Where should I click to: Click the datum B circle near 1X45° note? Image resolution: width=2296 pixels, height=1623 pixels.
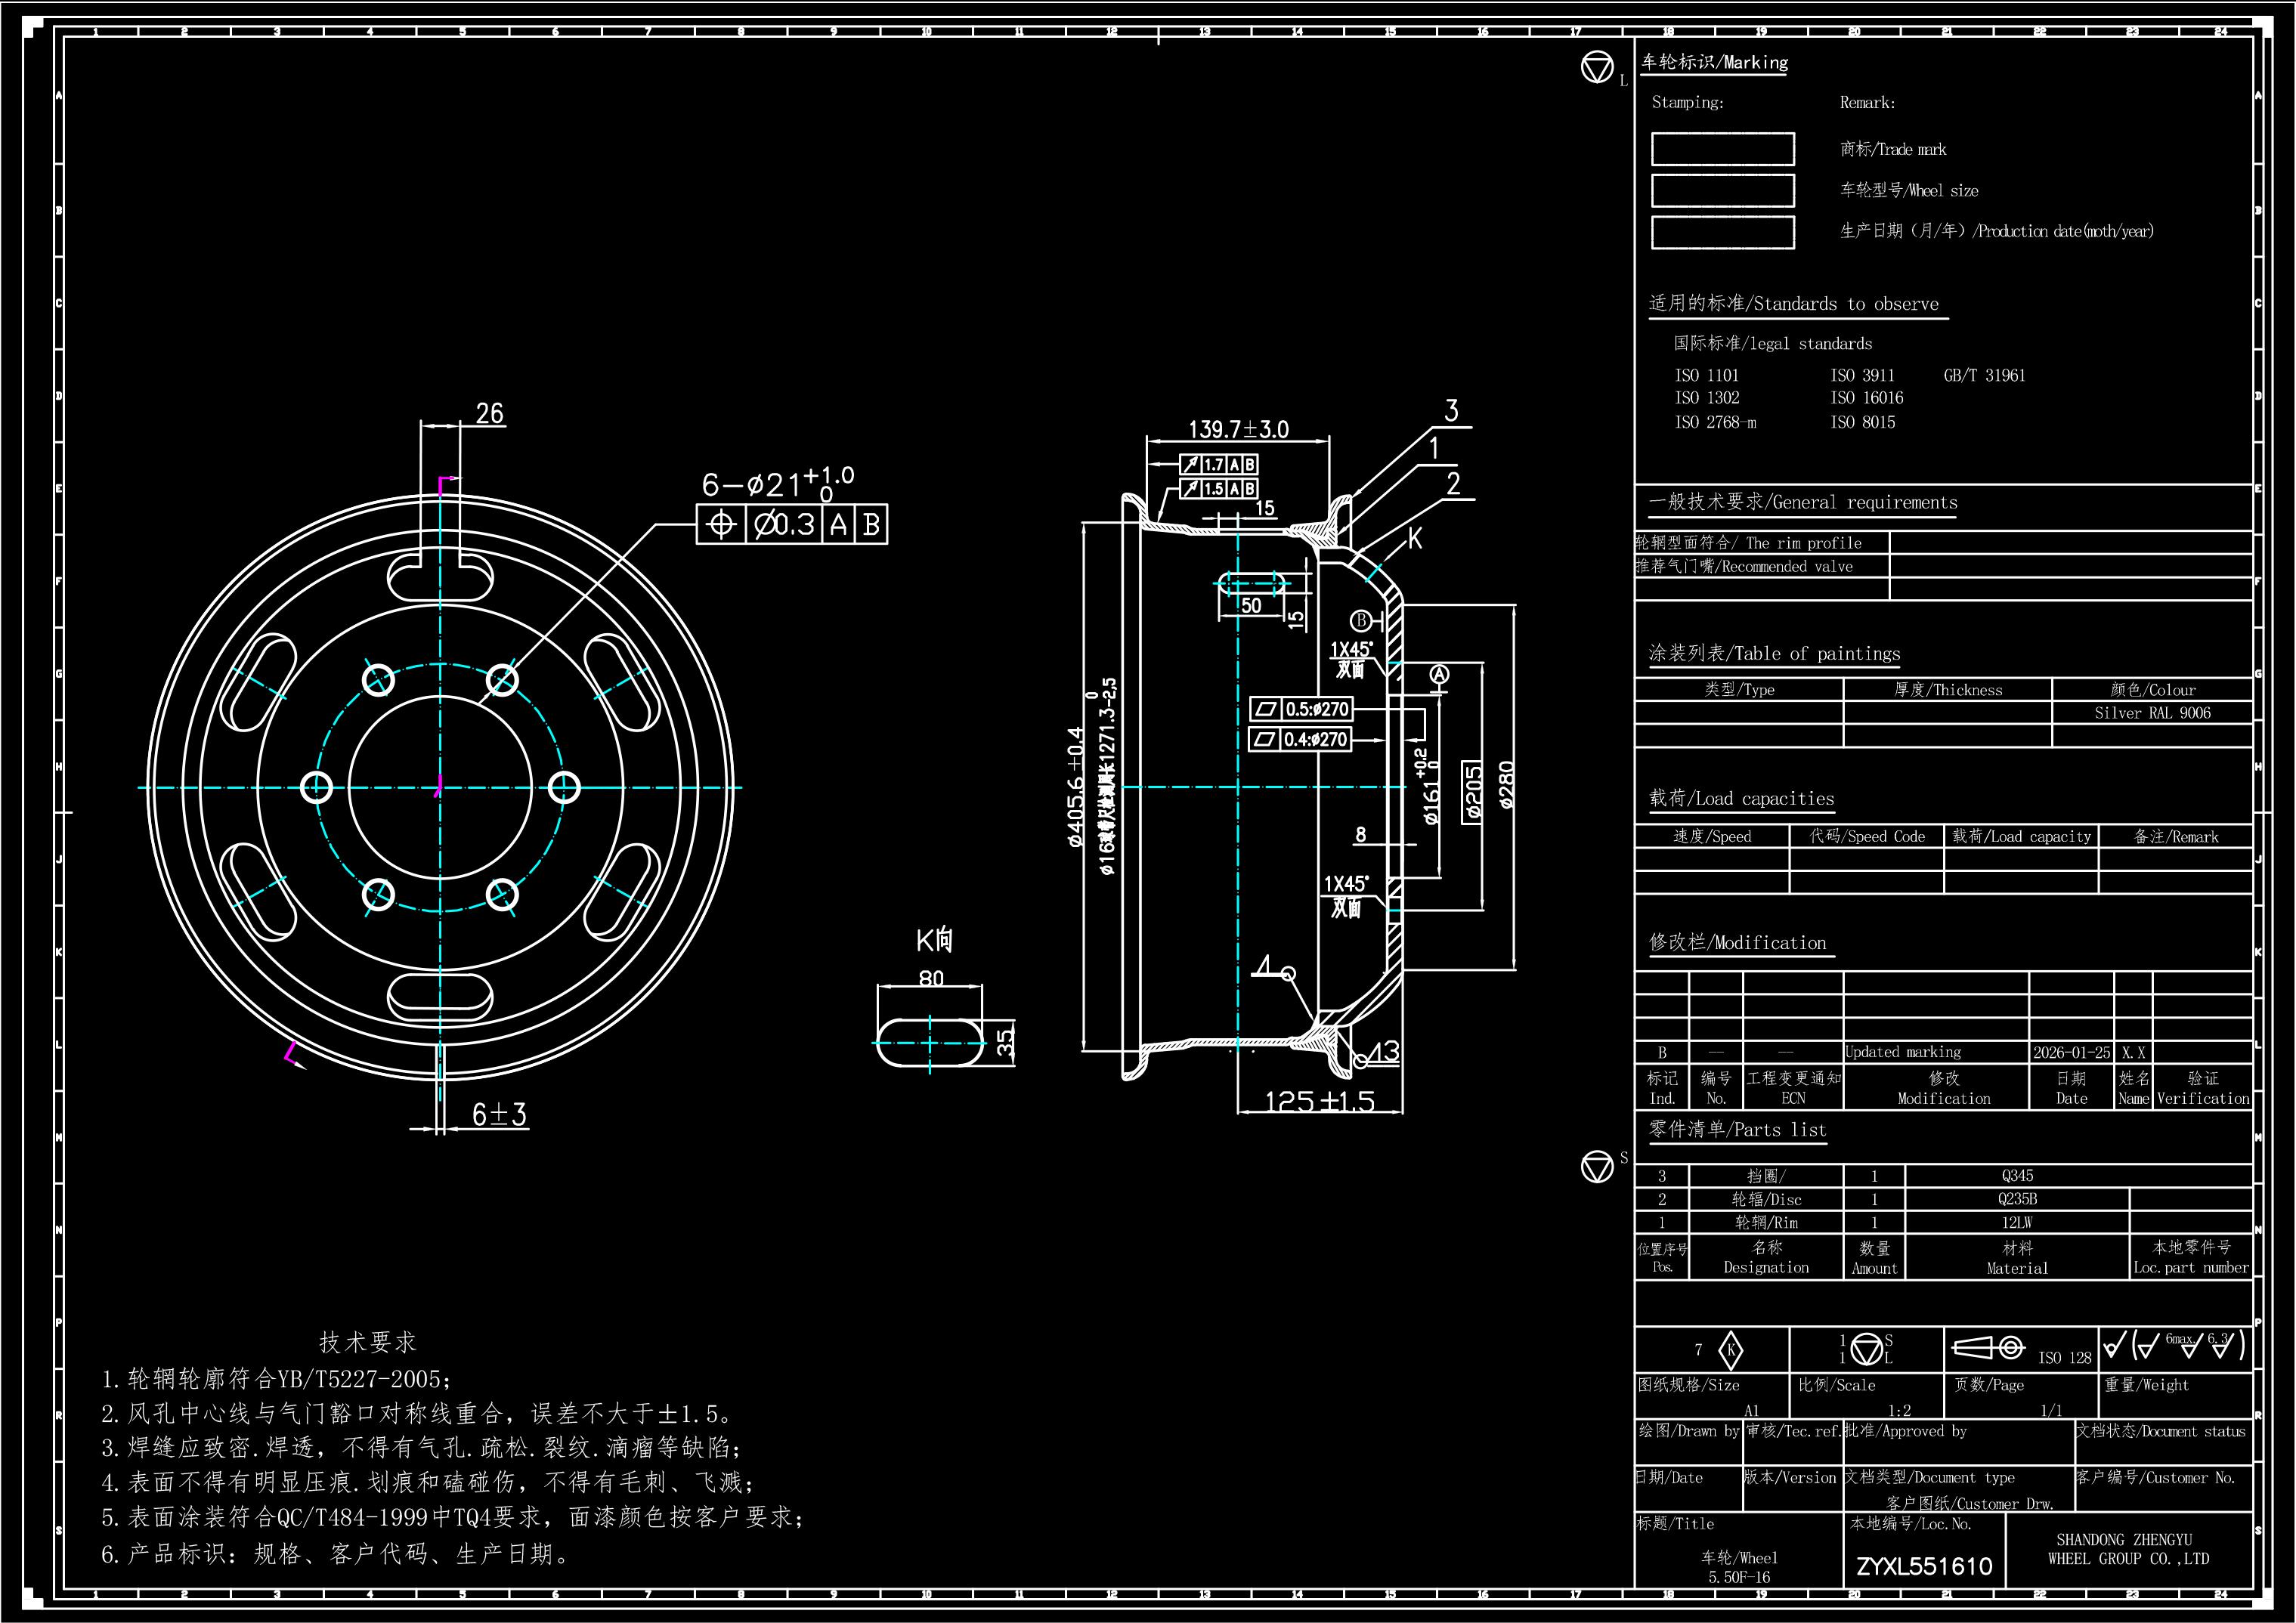(x=1361, y=620)
